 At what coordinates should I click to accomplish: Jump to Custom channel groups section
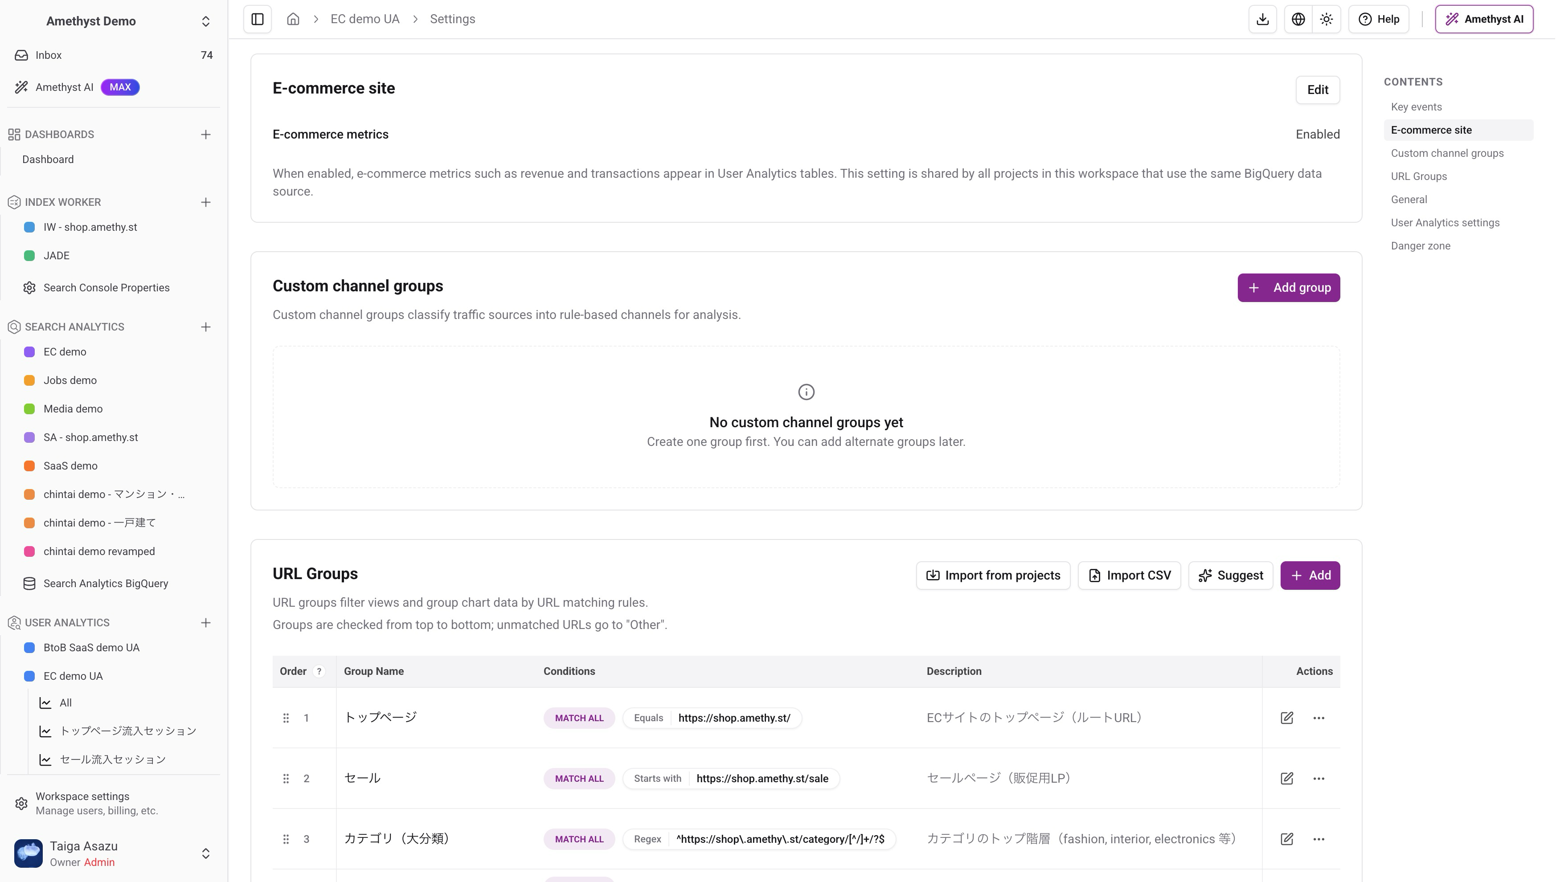[x=1447, y=153]
